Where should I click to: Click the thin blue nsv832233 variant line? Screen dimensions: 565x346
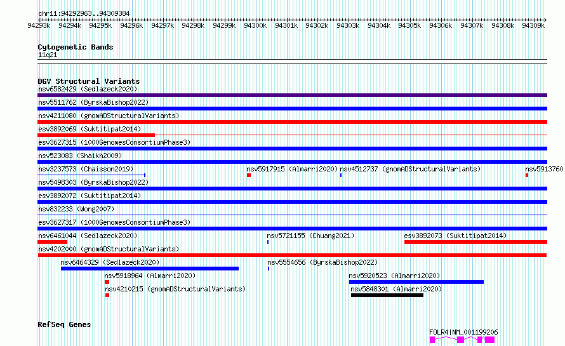pos(292,215)
